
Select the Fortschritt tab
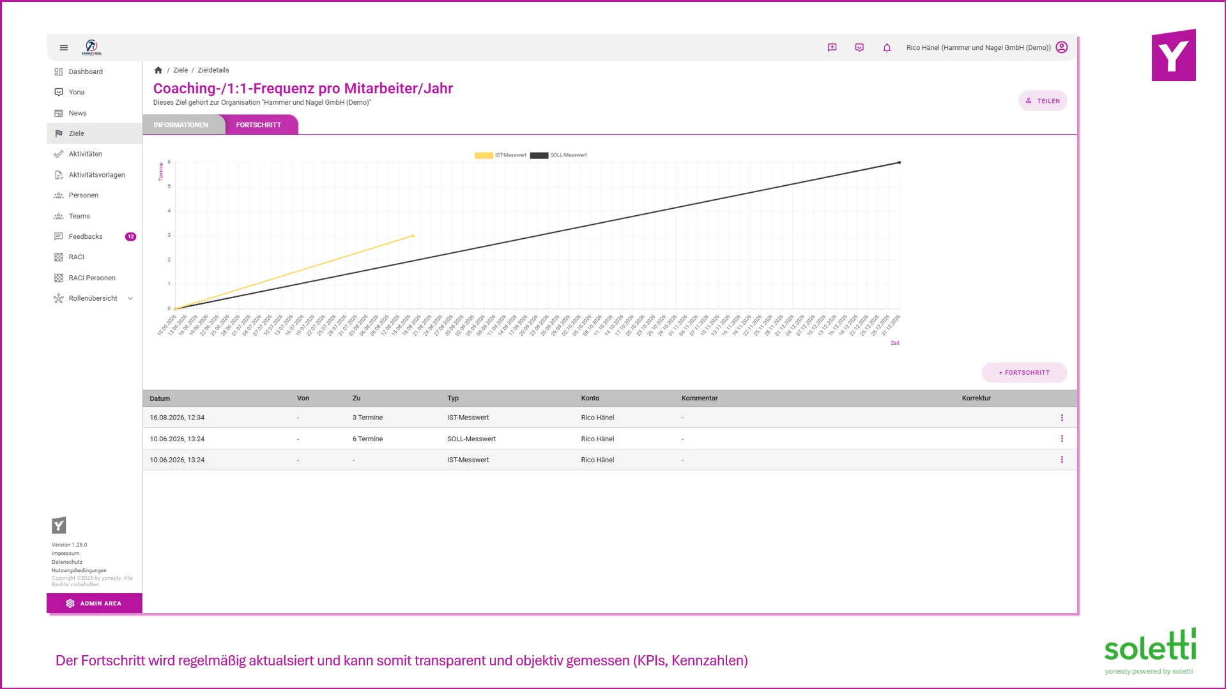[259, 125]
